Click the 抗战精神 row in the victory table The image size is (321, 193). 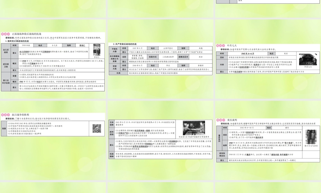click(160, 155)
